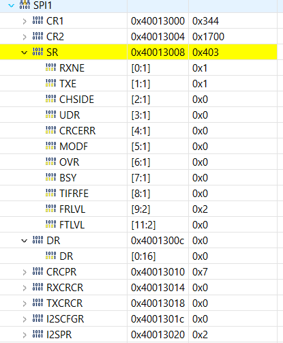283x343 pixels.
Task: Collapse the SPI1 peripheral node
Action: pos(11,5)
